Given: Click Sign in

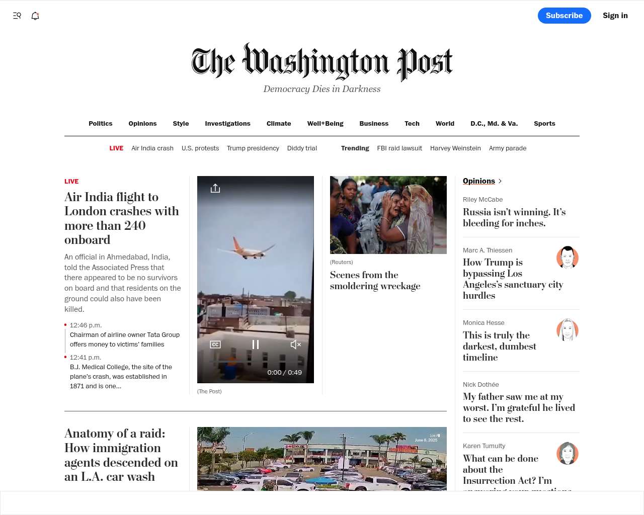Looking at the screenshot, I should click(615, 16).
